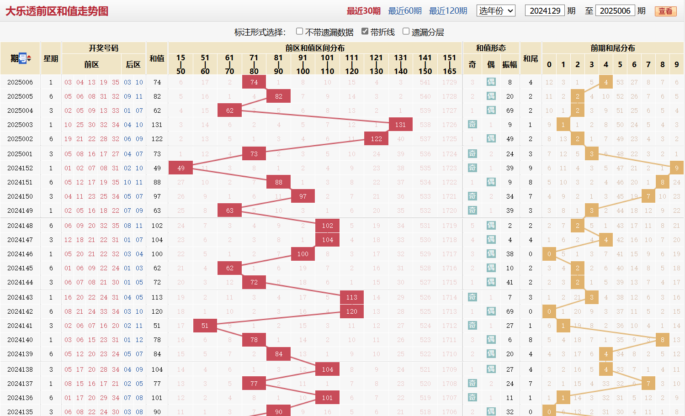Select the red 51 cell in row 2024141
685x416 pixels.
[x=205, y=326]
